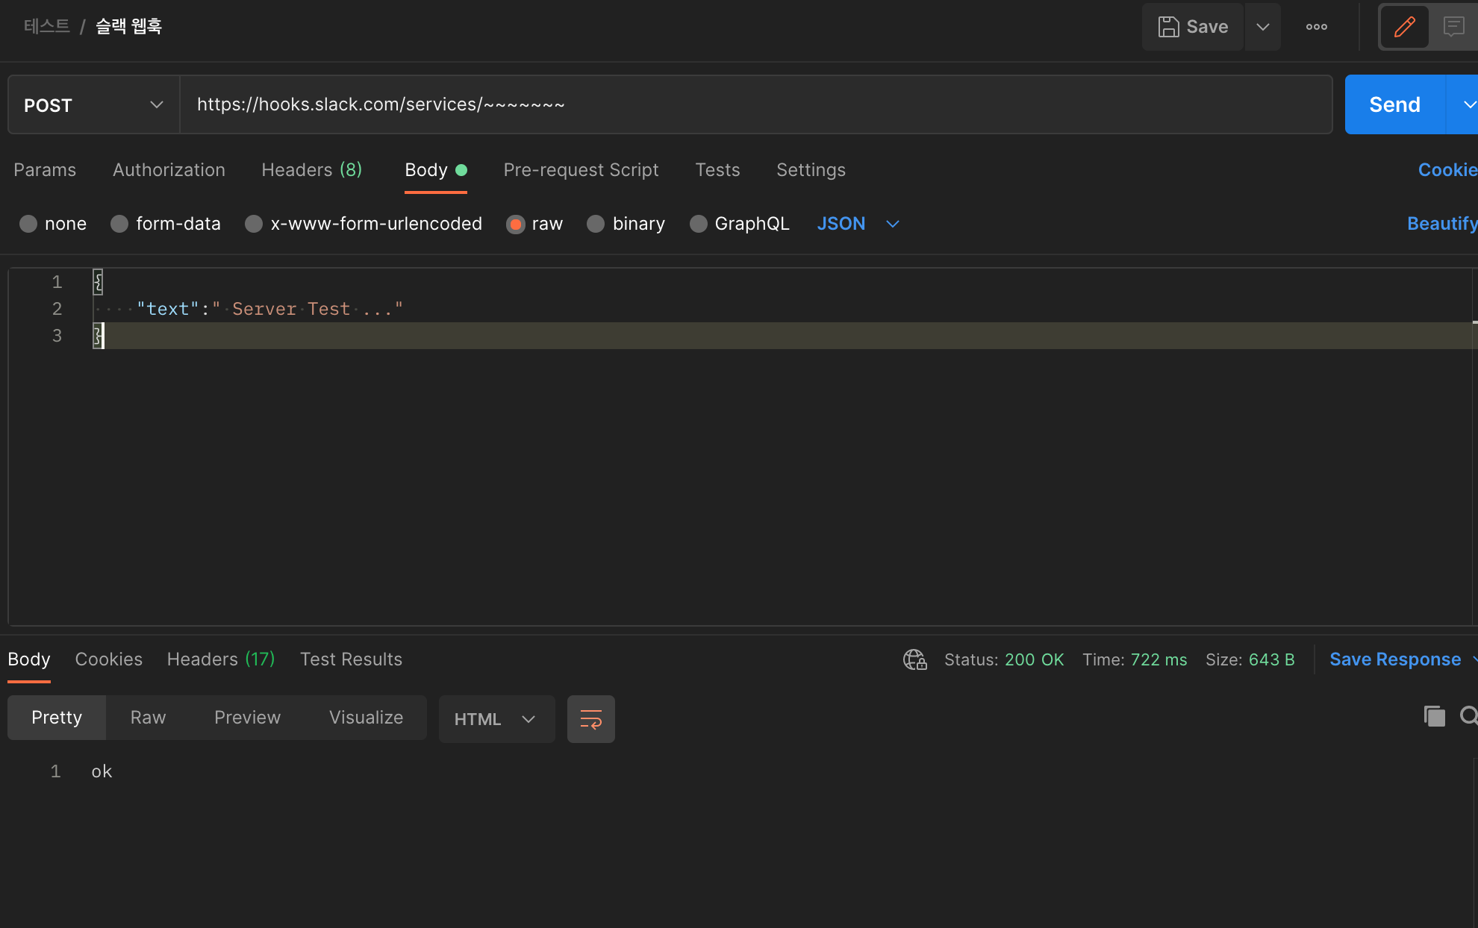Click the pencil edit mode icon
This screenshot has height=928, width=1478.
tap(1404, 27)
